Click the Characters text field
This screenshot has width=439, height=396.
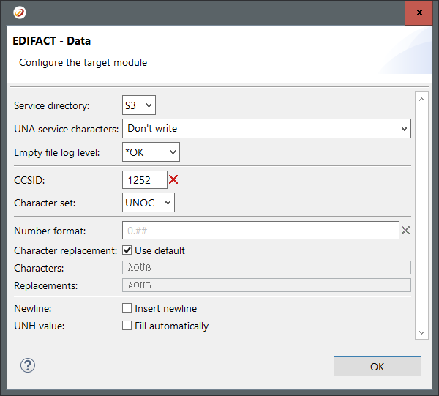point(266,268)
